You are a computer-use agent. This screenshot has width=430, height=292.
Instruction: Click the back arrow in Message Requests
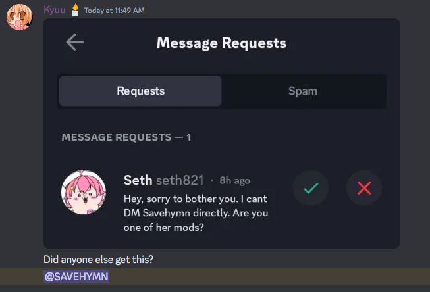tap(74, 42)
